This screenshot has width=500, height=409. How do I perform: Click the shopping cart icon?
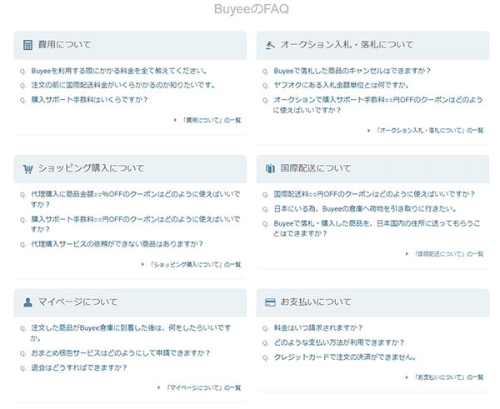(x=27, y=168)
